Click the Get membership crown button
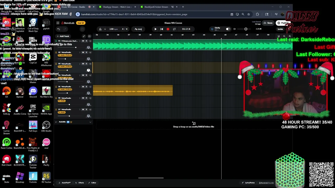335x188 pixels. [x=81, y=23]
